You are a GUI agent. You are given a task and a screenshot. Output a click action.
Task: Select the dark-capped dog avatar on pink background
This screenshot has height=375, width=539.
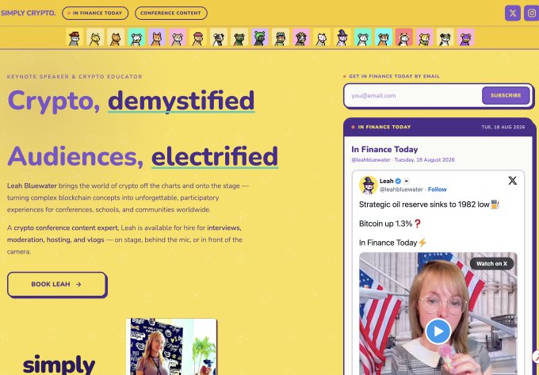(x=301, y=37)
